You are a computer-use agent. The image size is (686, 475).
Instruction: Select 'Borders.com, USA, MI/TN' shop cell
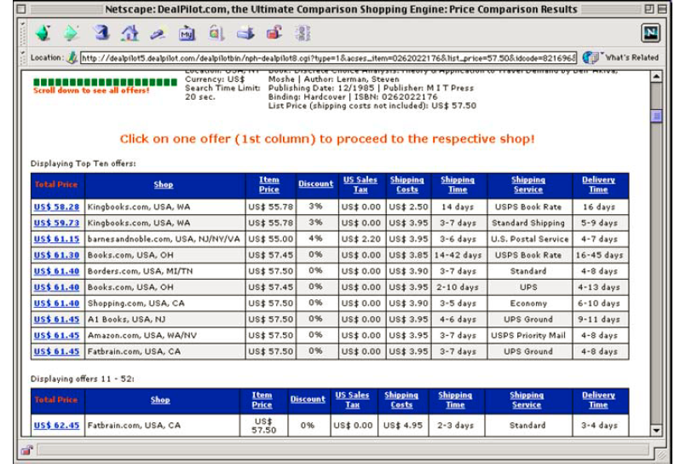tap(165, 271)
